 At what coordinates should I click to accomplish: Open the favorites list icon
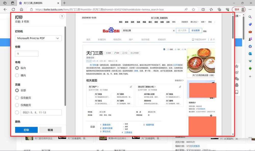pyautogui.click(x=211, y=9)
